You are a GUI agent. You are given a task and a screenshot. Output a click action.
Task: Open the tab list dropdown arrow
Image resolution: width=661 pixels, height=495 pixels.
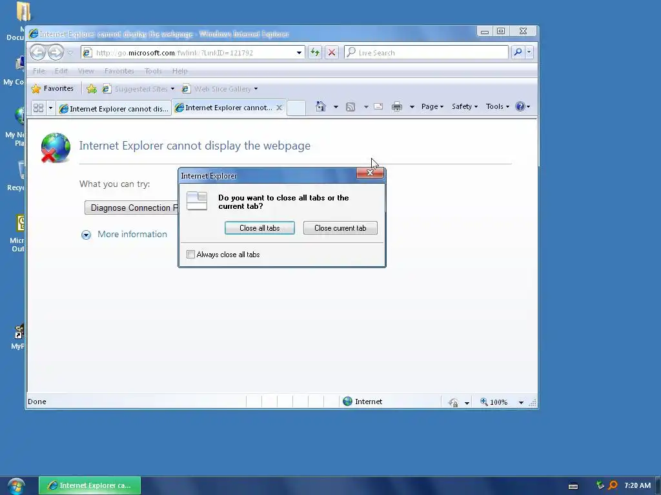tap(50, 108)
